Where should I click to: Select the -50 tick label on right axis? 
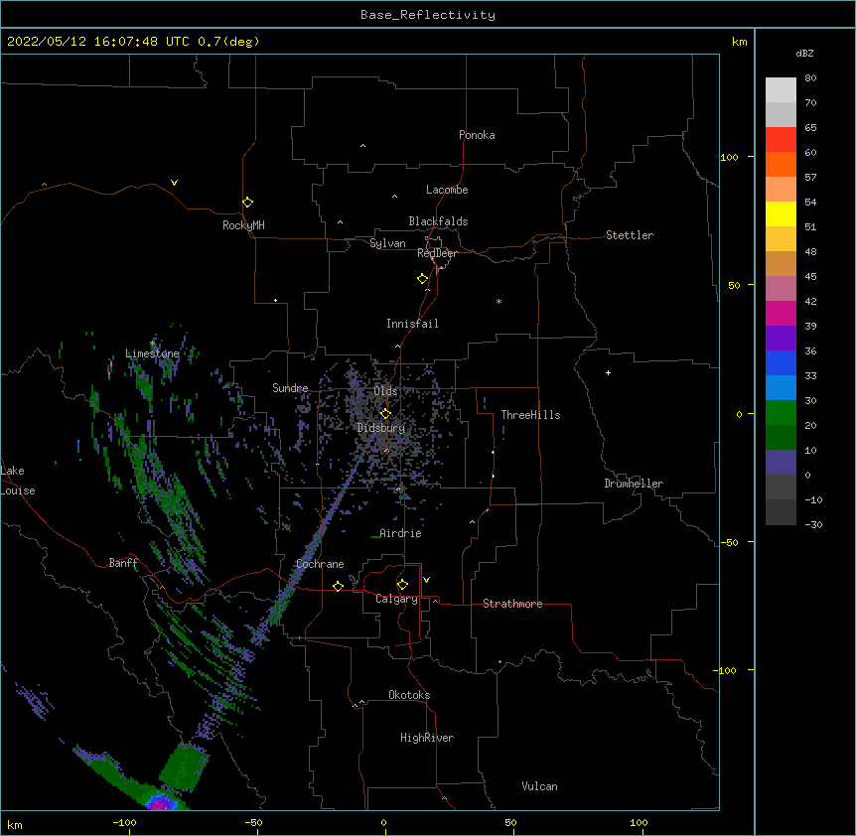(729, 542)
